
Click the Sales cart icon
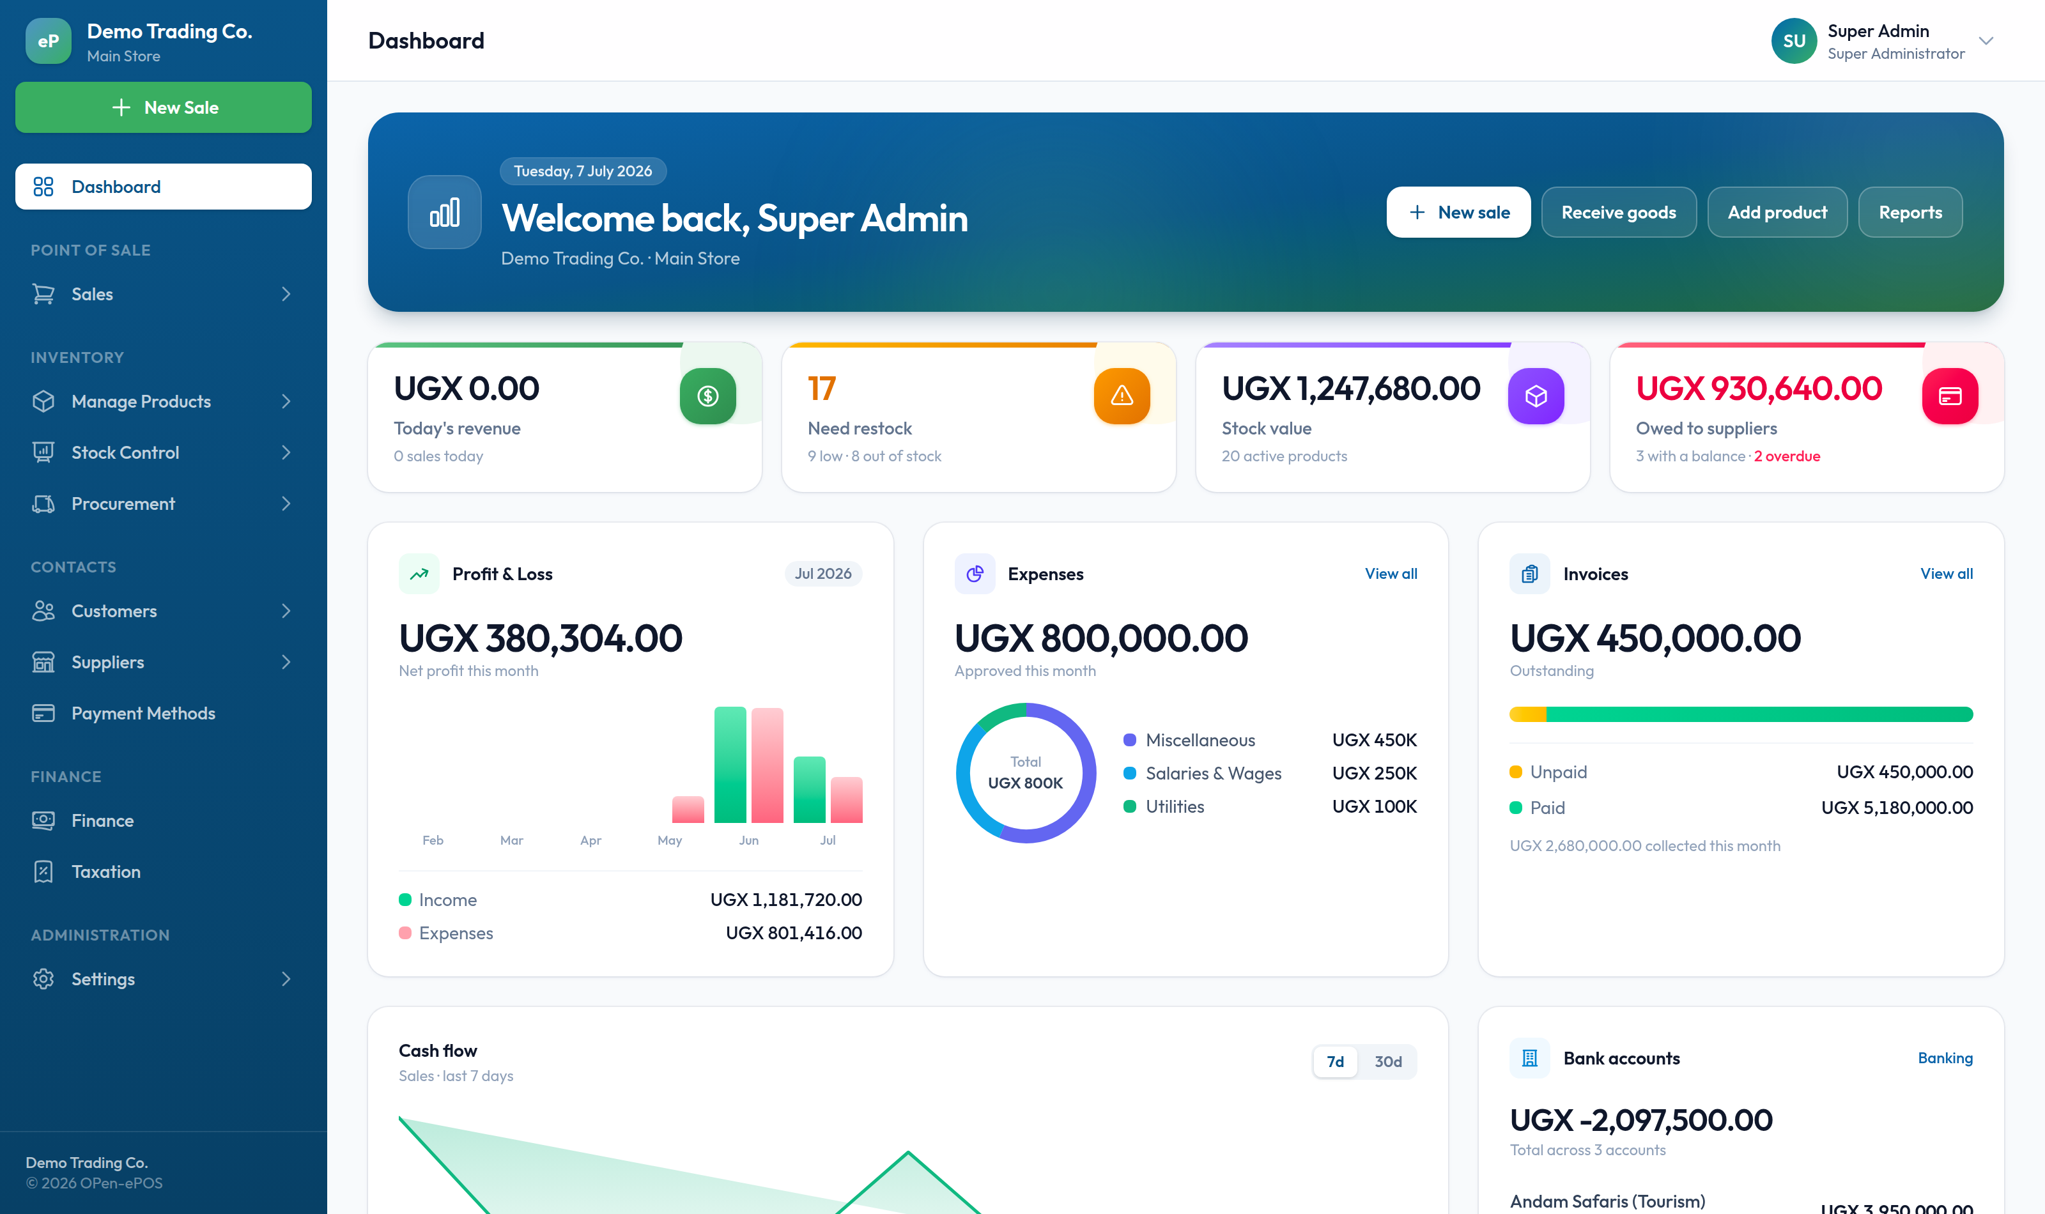pos(43,294)
